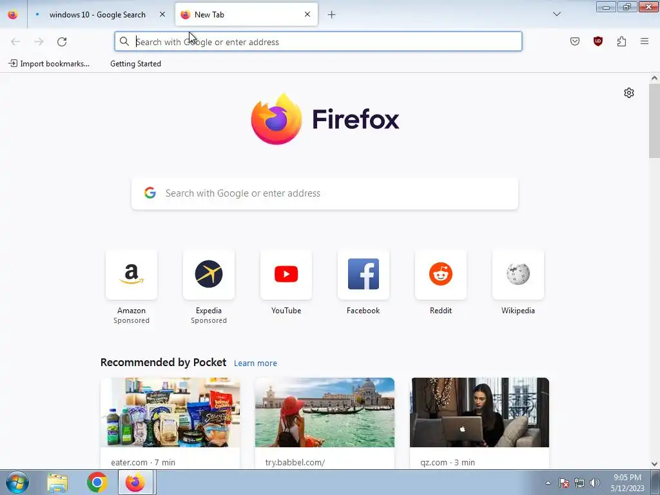
Task: Focus the address bar search field
Action: 318,42
